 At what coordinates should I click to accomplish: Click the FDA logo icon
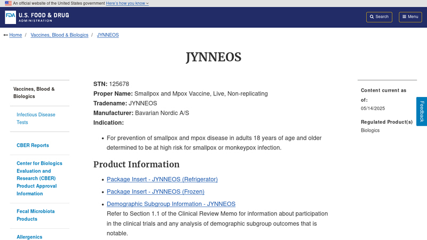10,18
